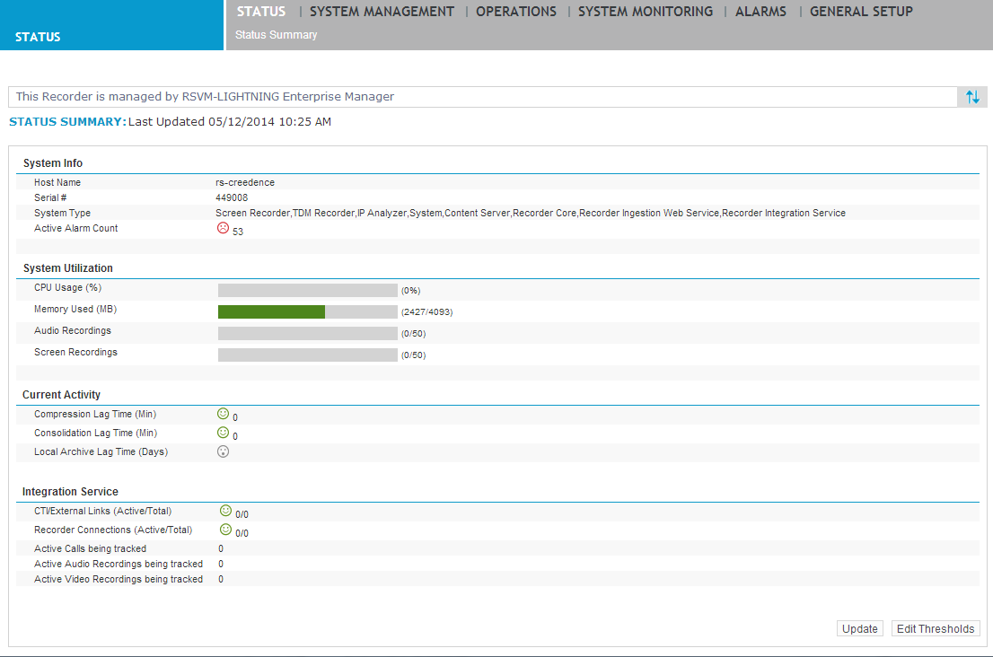This screenshot has width=993, height=657.
Task: Open the GENERAL SETUP menu
Action: [x=861, y=12]
